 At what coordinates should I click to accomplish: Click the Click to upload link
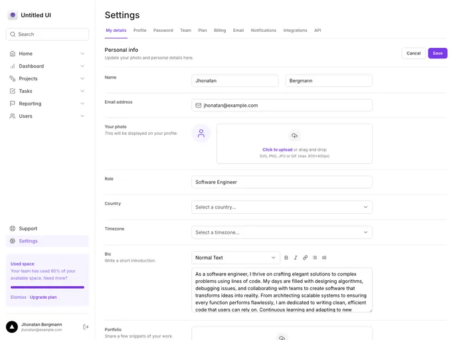pyautogui.click(x=277, y=149)
